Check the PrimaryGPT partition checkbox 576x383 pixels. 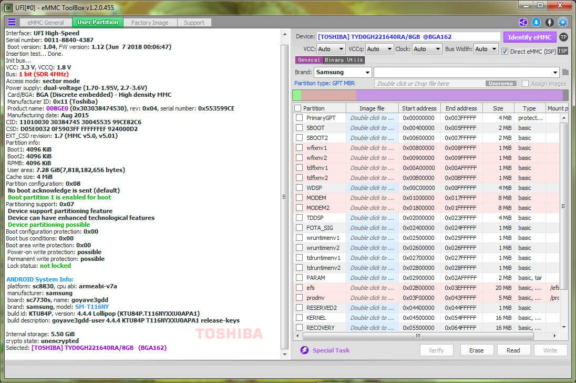(x=300, y=118)
